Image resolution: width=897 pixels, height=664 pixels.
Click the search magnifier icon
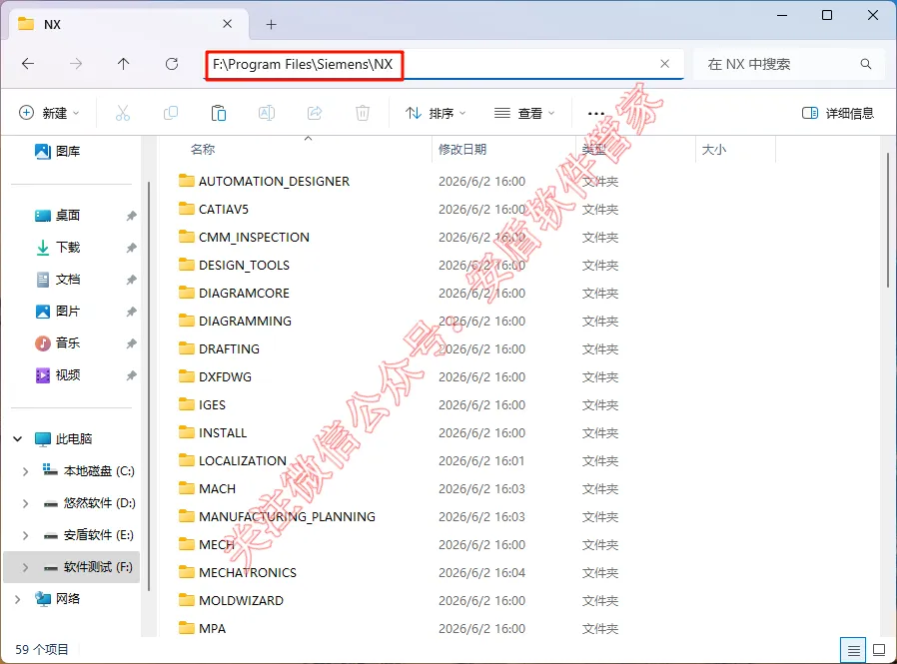(866, 64)
